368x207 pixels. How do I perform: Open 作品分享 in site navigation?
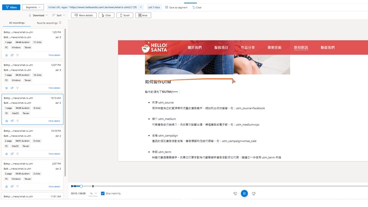(248, 48)
